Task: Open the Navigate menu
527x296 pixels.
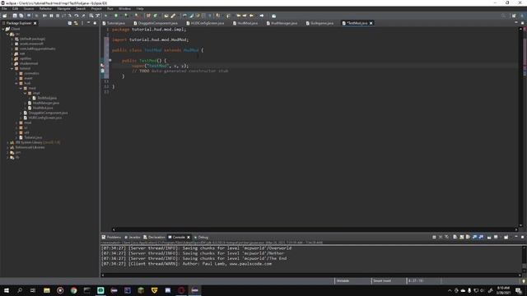Action: (x=63, y=9)
